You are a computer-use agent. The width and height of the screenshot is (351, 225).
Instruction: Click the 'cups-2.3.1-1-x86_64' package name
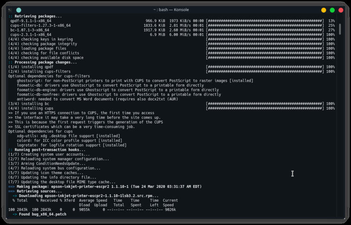pos(31,35)
